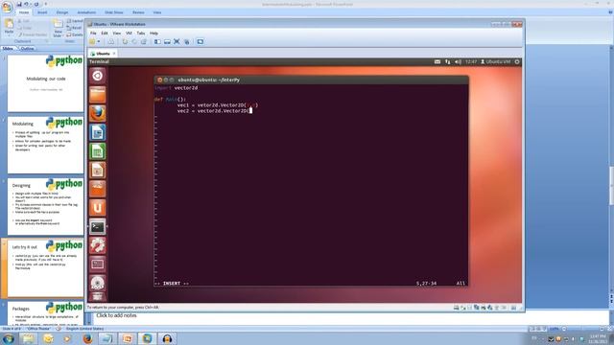Image resolution: width=614 pixels, height=345 pixels.
Task: Open the VMware File menu
Action: click(x=93, y=34)
